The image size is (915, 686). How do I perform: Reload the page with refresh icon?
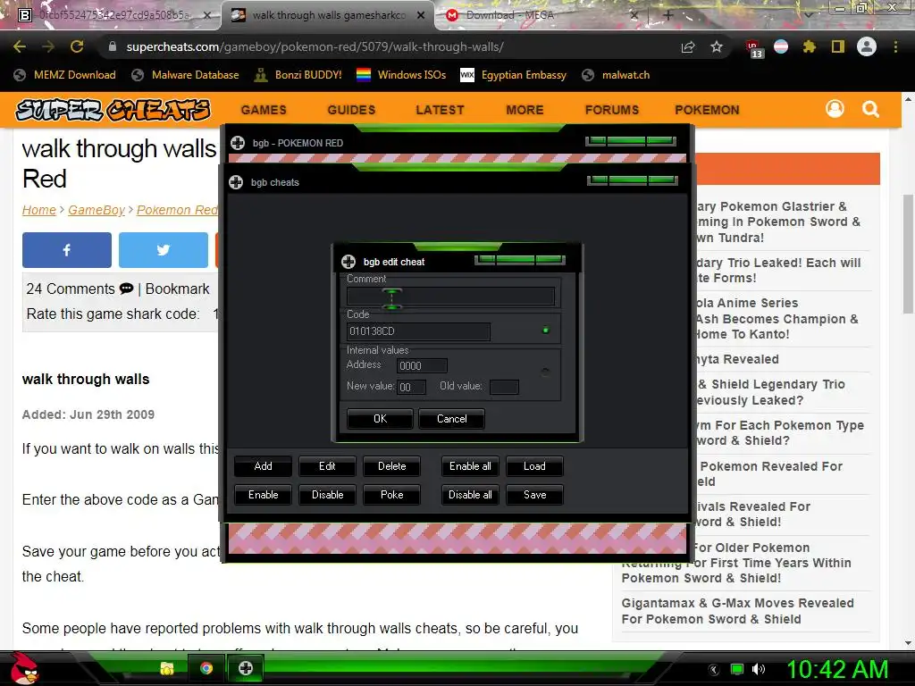[x=77, y=46]
